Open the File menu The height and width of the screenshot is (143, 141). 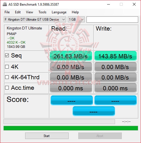point(7,12)
